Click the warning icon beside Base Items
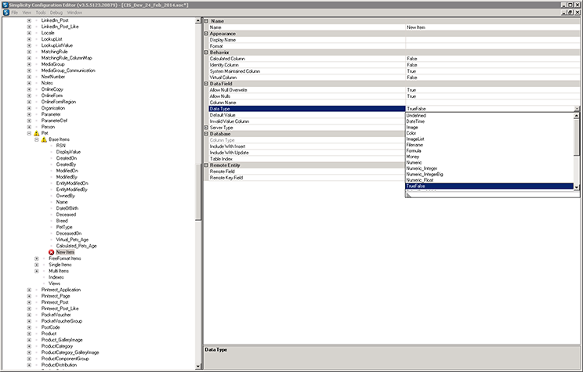This screenshot has width=583, height=372. point(44,139)
